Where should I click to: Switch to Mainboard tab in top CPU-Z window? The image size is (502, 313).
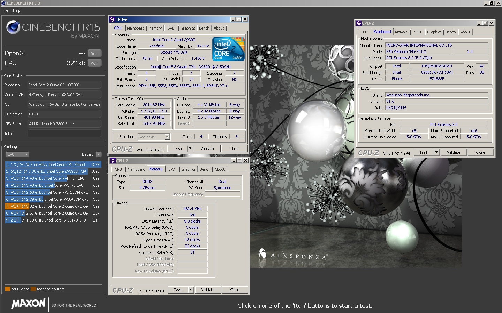click(x=136, y=28)
